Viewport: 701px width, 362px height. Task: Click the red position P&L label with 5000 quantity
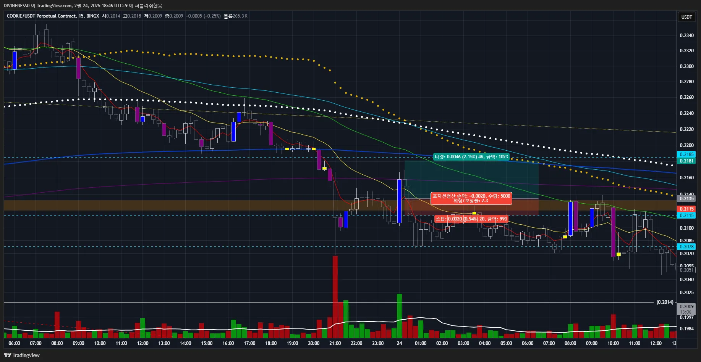click(471, 198)
